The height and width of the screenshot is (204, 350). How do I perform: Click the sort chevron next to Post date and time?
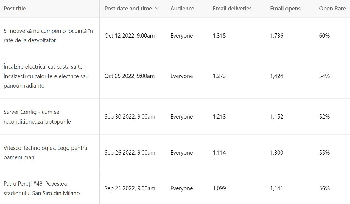coord(157,9)
